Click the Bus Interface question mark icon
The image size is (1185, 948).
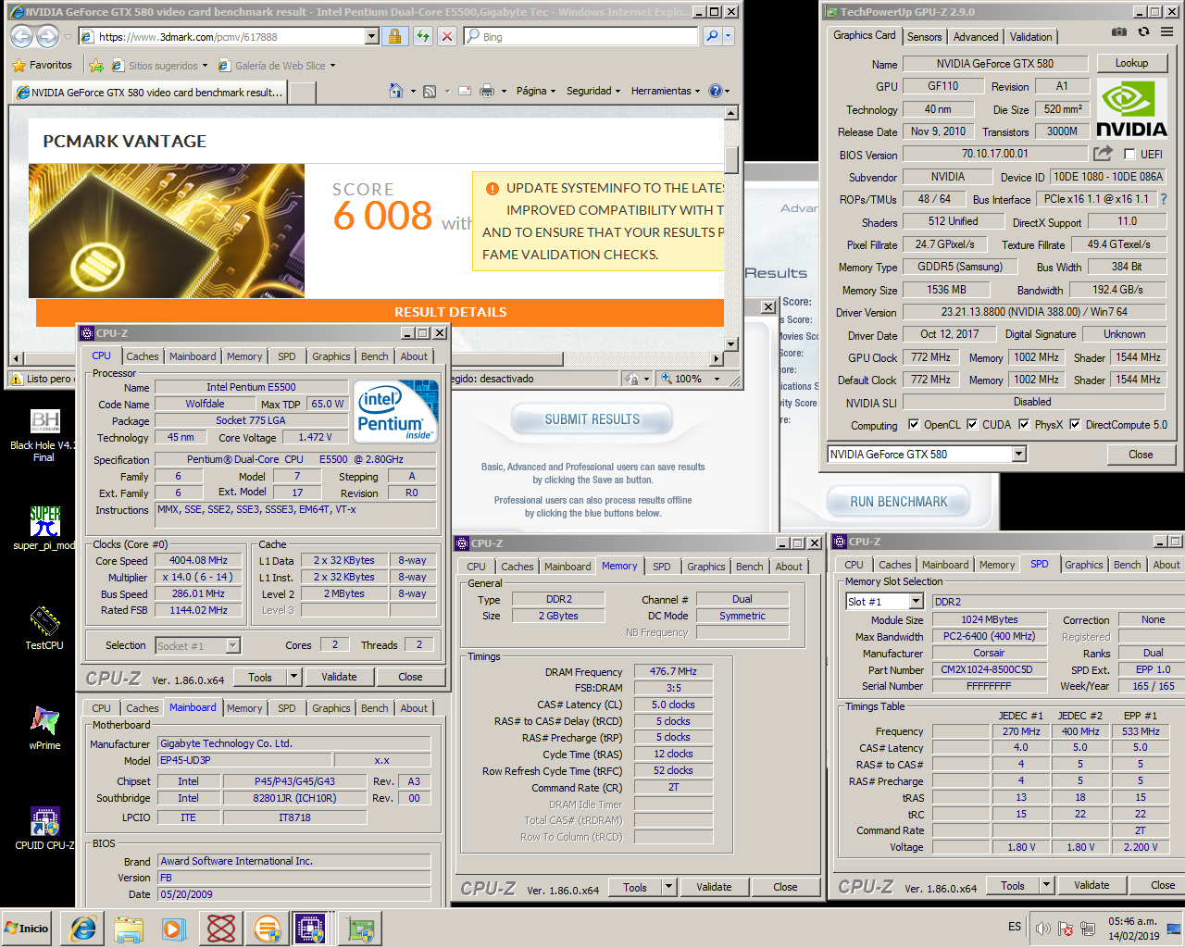pyautogui.click(x=1164, y=199)
